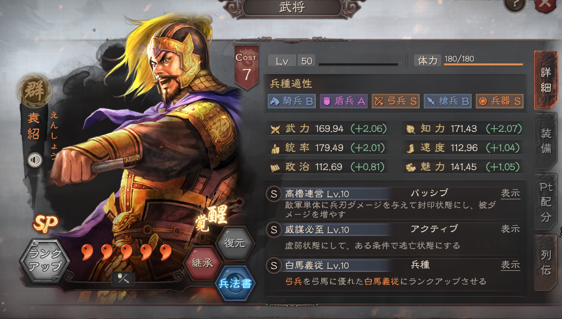This screenshot has width=562, height=319.
Task: Show details for 威謀必至 skill
Action: [x=510, y=229]
